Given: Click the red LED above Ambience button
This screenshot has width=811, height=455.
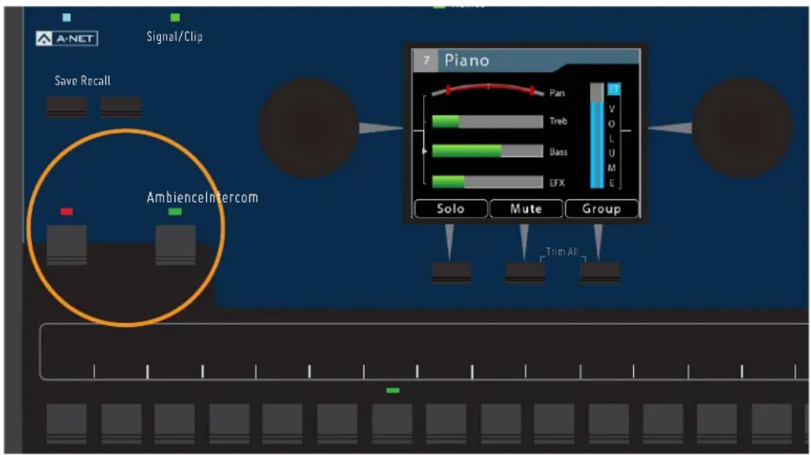Looking at the screenshot, I should [x=67, y=211].
